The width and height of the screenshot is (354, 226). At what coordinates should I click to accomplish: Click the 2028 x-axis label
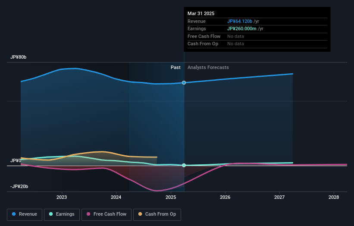point(334,198)
